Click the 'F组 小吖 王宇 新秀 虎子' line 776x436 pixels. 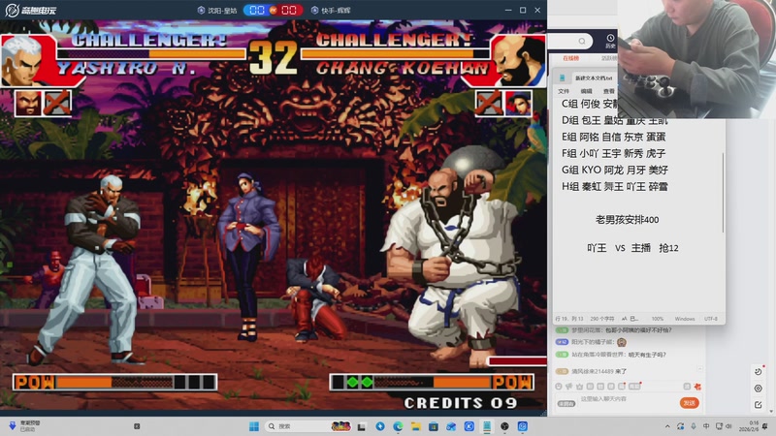[x=613, y=154]
